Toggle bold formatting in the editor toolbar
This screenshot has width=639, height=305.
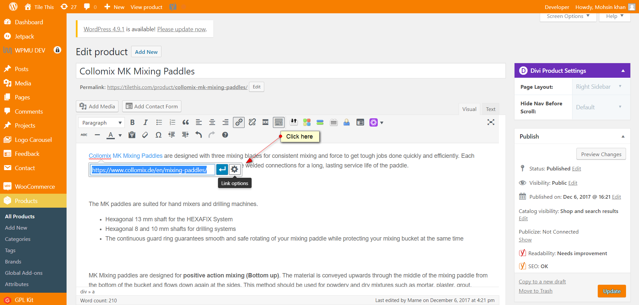[x=132, y=122]
